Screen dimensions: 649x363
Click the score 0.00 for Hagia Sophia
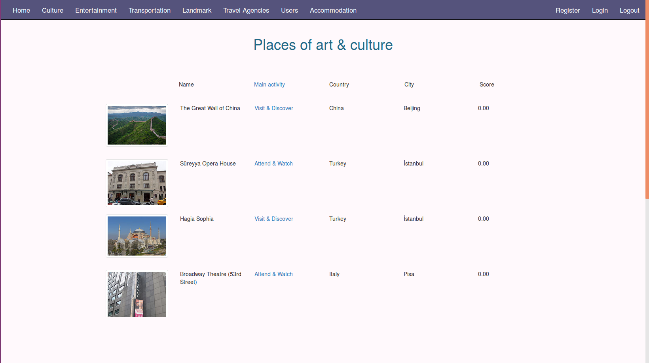(484, 219)
